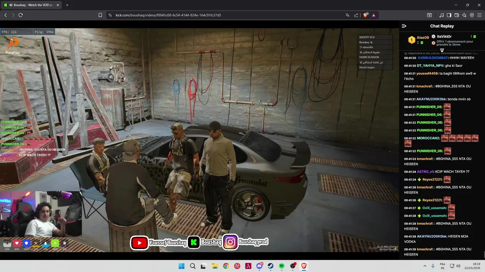
Task: Click the KCIP WACH TAYEH message in chat
Action: [x=452, y=172]
